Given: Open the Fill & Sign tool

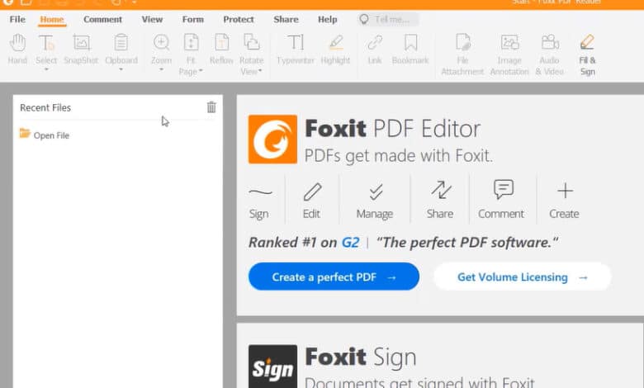Looking at the screenshot, I should [x=587, y=51].
